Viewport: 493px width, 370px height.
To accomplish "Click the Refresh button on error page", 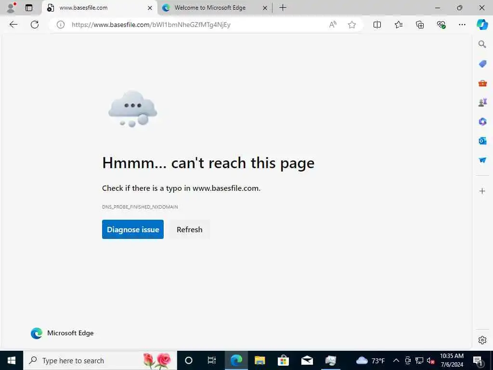I will 189,229.
